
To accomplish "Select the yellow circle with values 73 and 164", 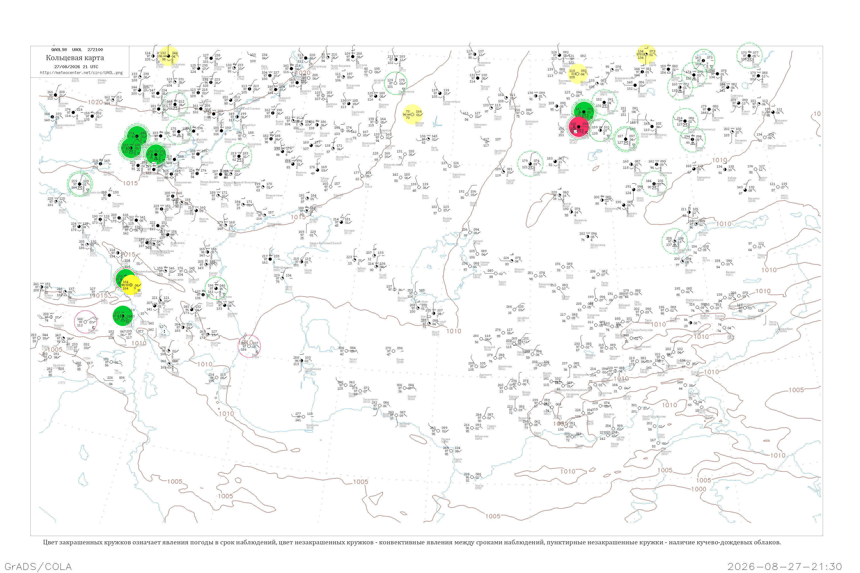I will point(413,114).
